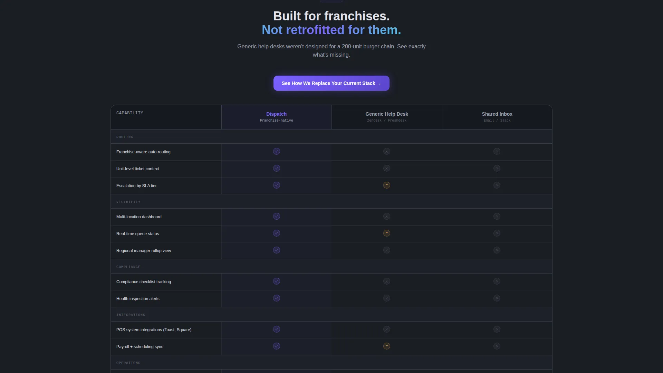Click Dispatch checkmark for Real-time queue status
Screen dimensions: 663x373
pyautogui.click(x=277, y=233)
